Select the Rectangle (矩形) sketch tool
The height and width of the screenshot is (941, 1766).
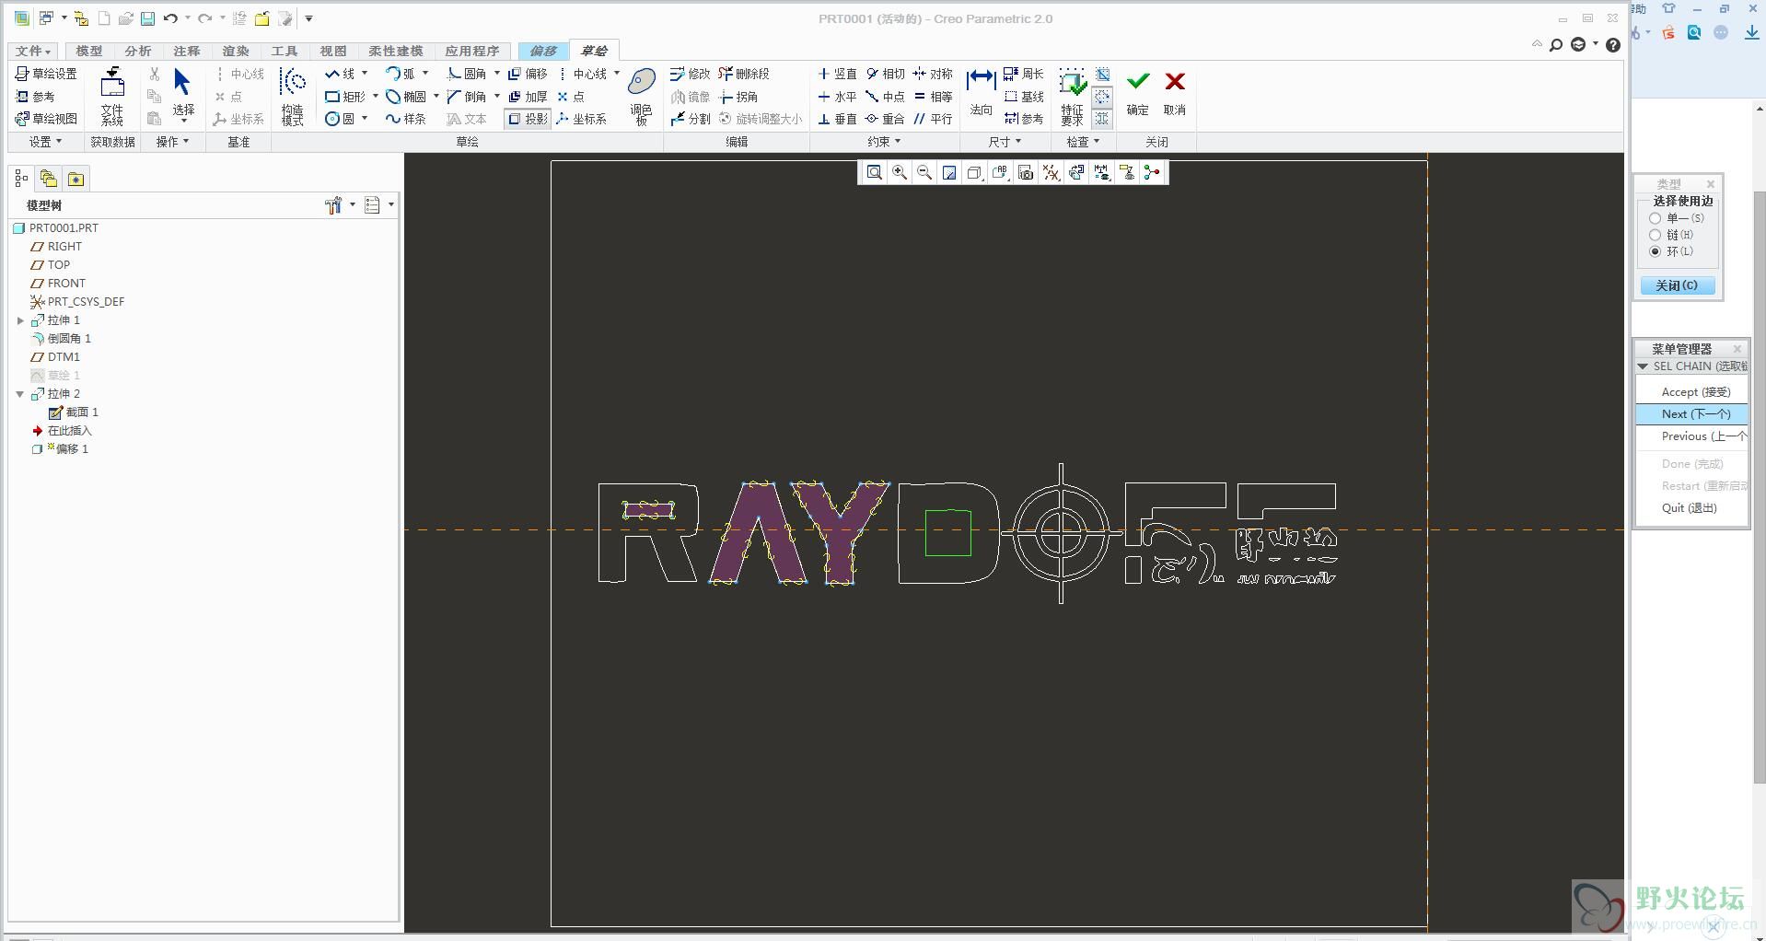coord(345,97)
